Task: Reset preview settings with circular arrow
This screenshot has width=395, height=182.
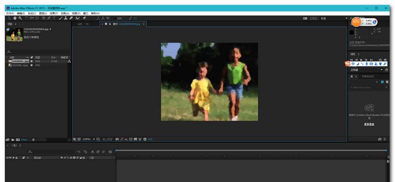Action: click(387, 70)
